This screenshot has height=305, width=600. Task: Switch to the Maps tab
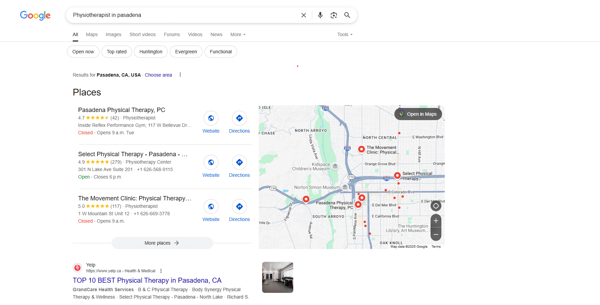point(91,34)
